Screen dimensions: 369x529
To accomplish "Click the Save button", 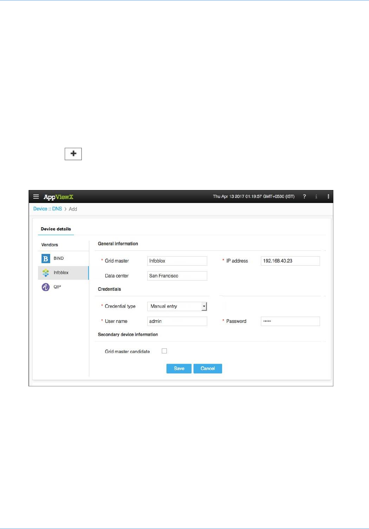I will coord(179,368).
